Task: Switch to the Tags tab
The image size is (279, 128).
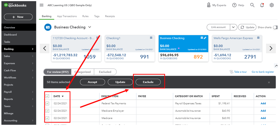Action: (97, 16)
